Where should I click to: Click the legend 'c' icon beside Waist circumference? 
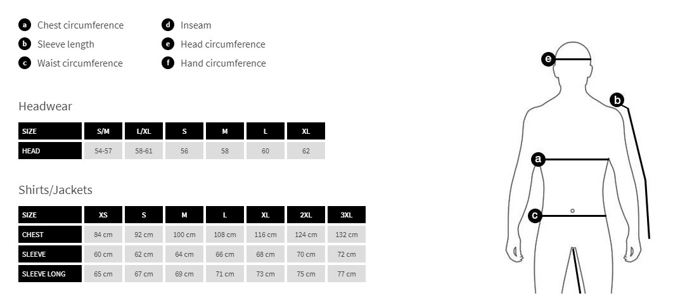pyautogui.click(x=25, y=63)
